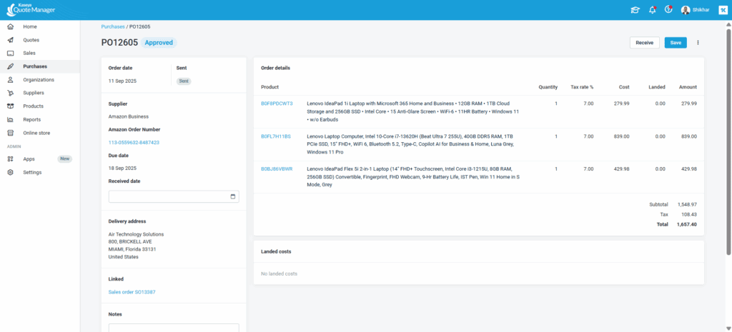Click the Settings gear icon in sidebar
The width and height of the screenshot is (732, 332).
(10, 172)
